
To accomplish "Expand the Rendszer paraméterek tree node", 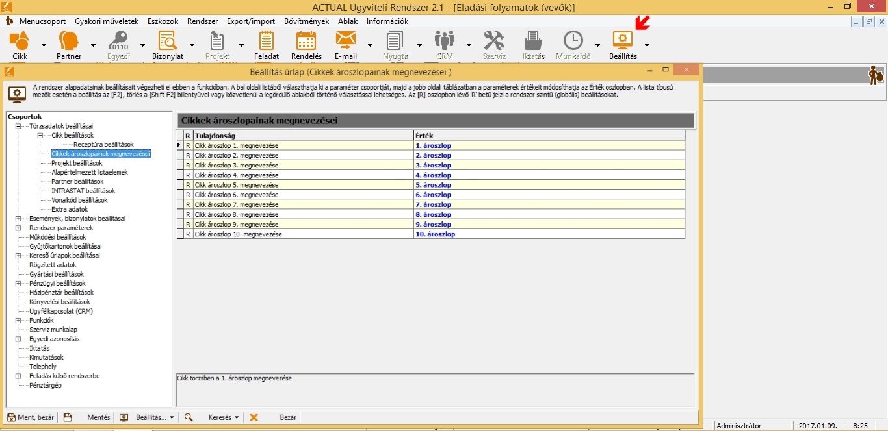I will coord(18,228).
